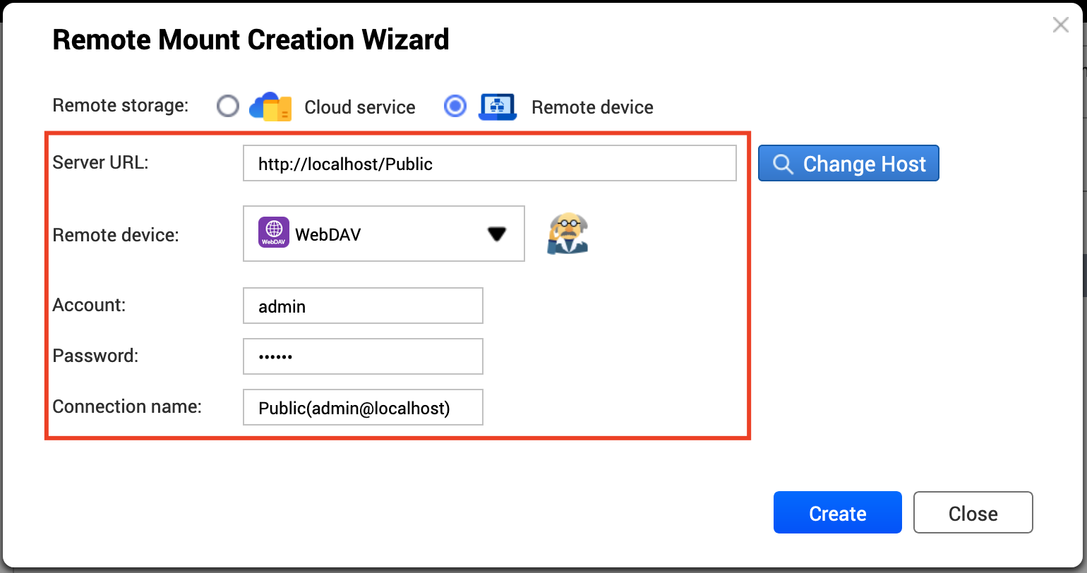Screen dimensions: 1087x573
Task: Select the Cloud service radio button
Action: [x=227, y=107]
